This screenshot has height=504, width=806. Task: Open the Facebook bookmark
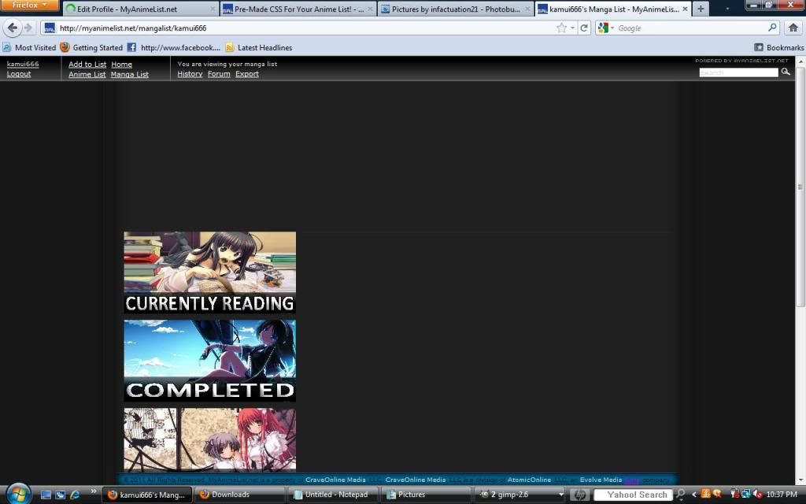point(174,47)
